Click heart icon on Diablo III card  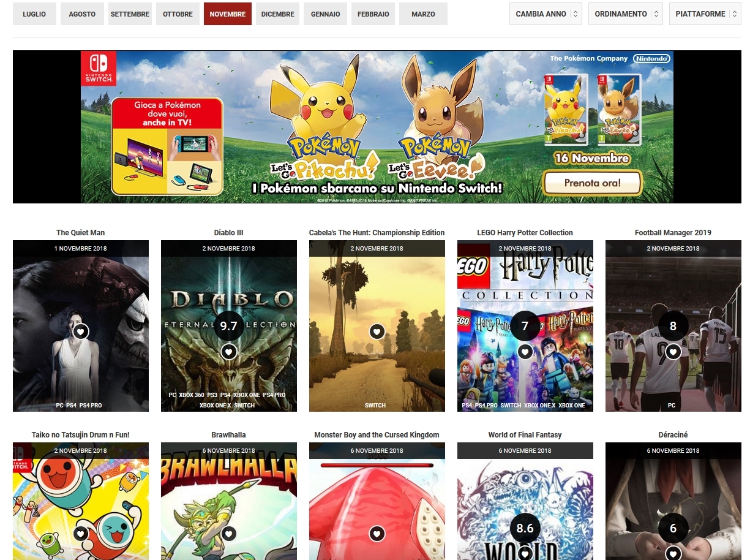[229, 352]
